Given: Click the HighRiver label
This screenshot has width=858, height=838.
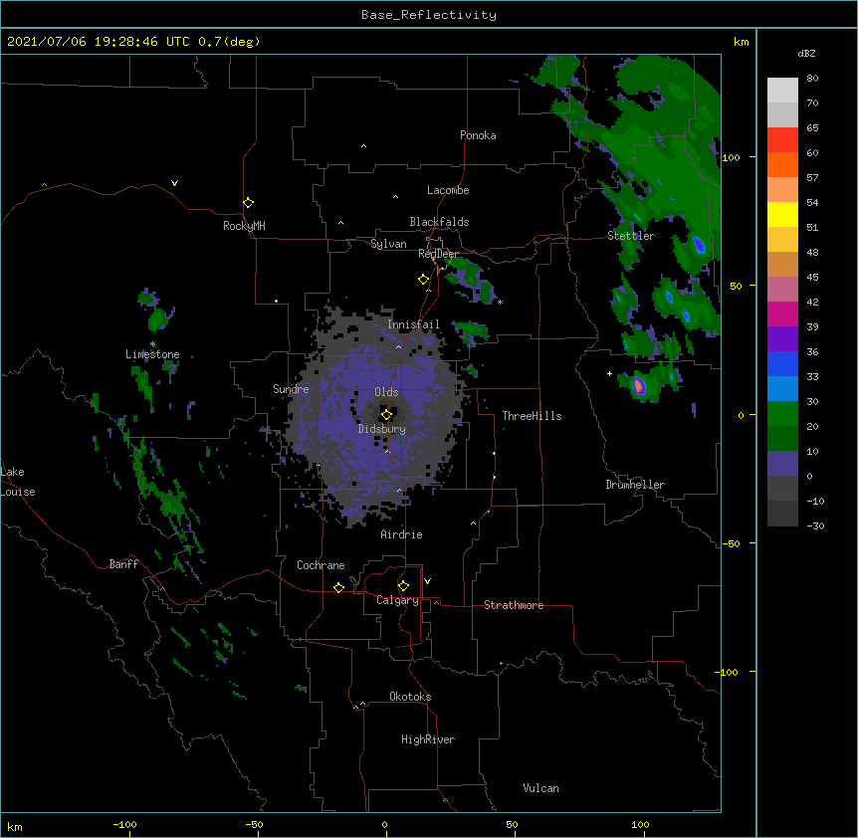Looking at the screenshot, I should pyautogui.click(x=428, y=739).
